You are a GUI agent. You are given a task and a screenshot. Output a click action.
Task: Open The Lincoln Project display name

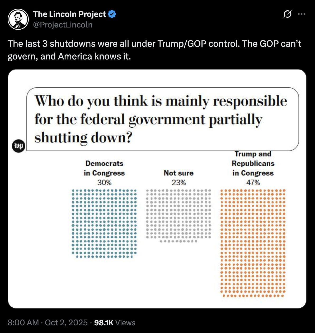[x=70, y=14]
